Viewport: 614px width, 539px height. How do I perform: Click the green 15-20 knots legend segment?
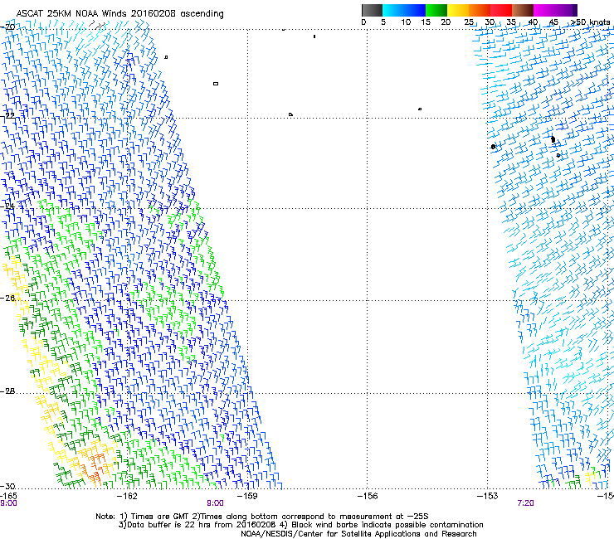(436, 10)
